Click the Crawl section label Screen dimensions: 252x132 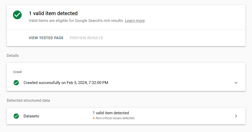[x=17, y=72]
